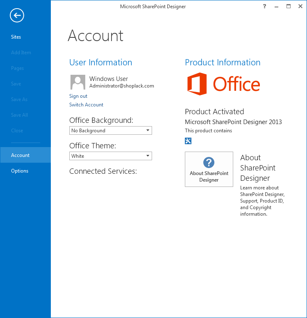Click the 'Connected Services:' heading
The height and width of the screenshot is (318, 307).
click(103, 171)
